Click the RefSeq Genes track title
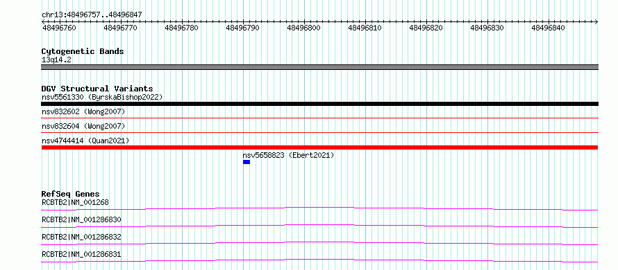 point(71,194)
